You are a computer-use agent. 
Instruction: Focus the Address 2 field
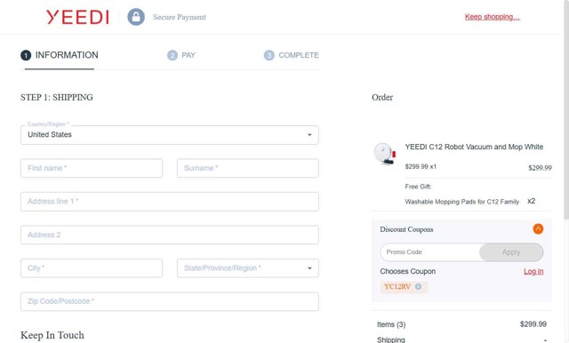click(x=170, y=235)
